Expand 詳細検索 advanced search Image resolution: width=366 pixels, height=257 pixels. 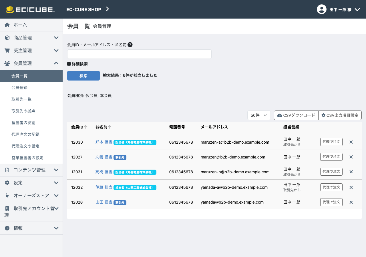pos(77,64)
